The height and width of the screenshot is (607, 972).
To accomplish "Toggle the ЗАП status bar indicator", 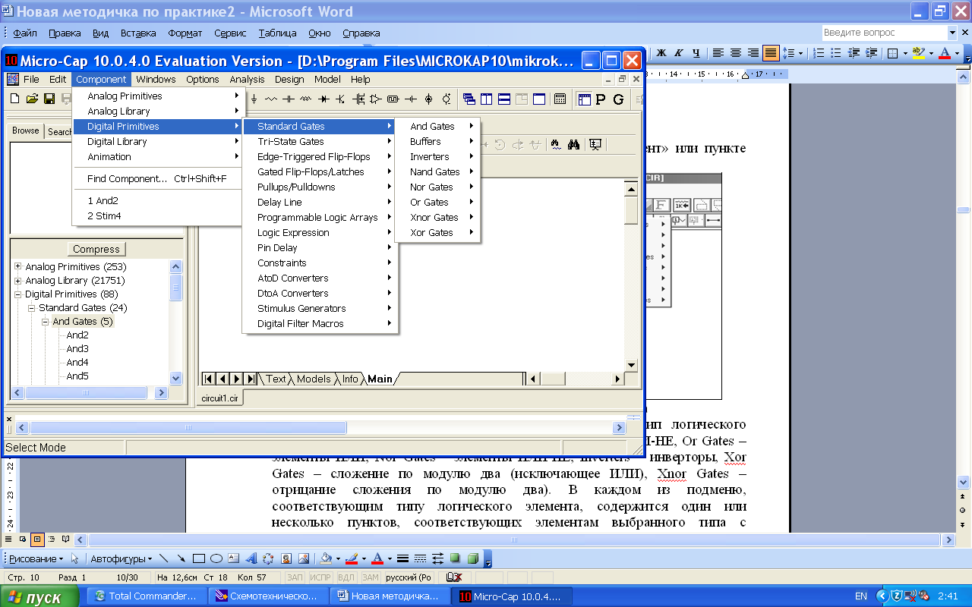I will pos(295,577).
